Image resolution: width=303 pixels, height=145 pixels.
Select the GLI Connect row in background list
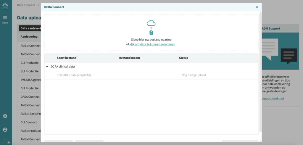coord(29,122)
